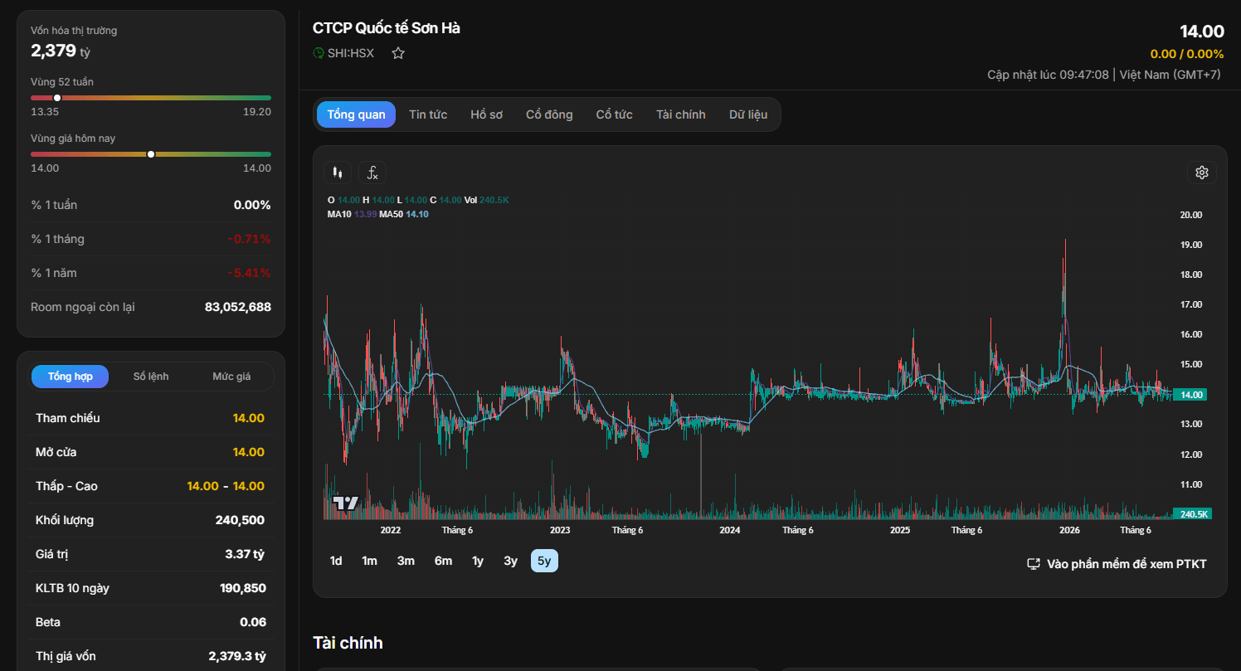Image resolution: width=1241 pixels, height=671 pixels.
Task: Click the 2024 label on time axis
Action: [x=730, y=530]
